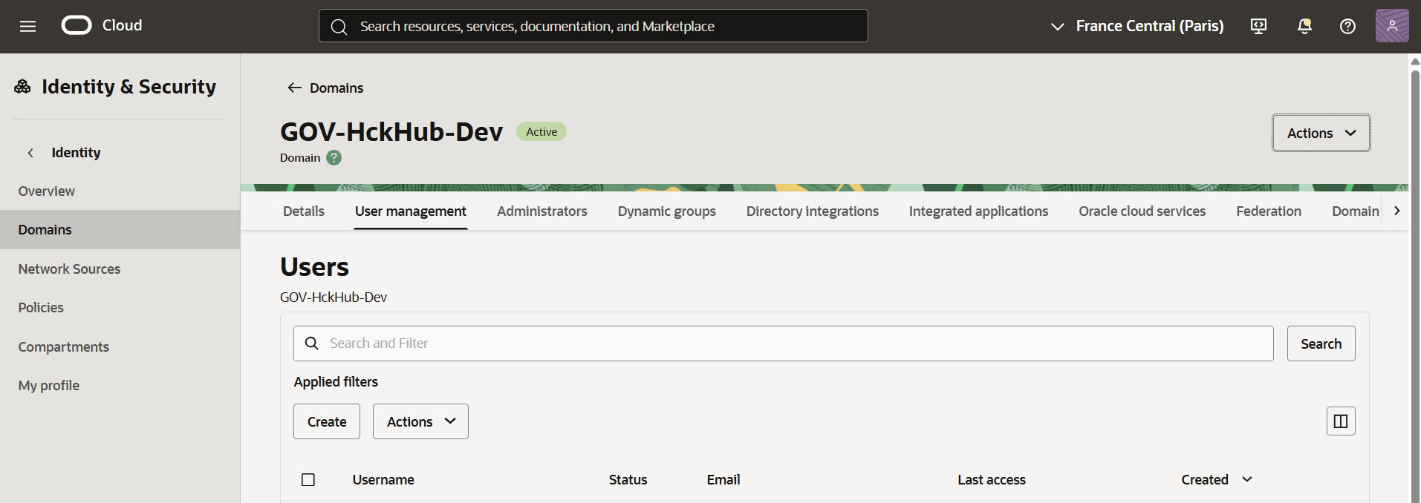Open the column chooser icon
This screenshot has width=1421, height=503.
click(x=1341, y=421)
